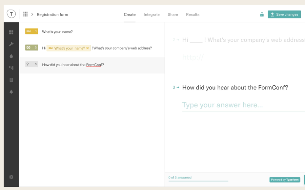Open the settings gear icon in the sidebar
Image resolution: width=305 pixels, height=190 pixels.
point(11,177)
